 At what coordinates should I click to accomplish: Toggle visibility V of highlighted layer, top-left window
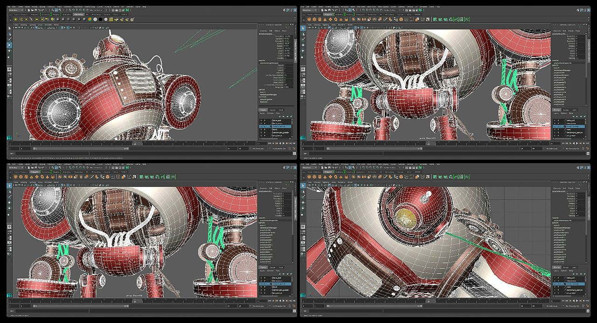click(261, 126)
